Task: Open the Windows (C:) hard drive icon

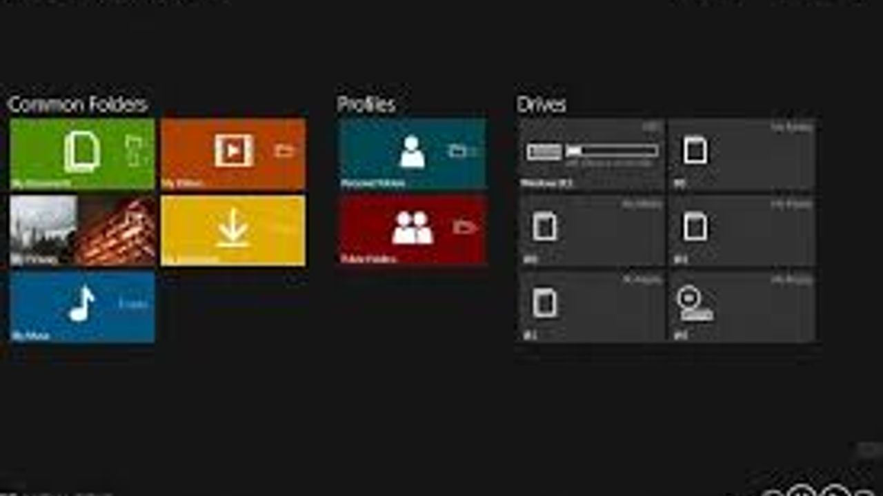Action: 544,152
